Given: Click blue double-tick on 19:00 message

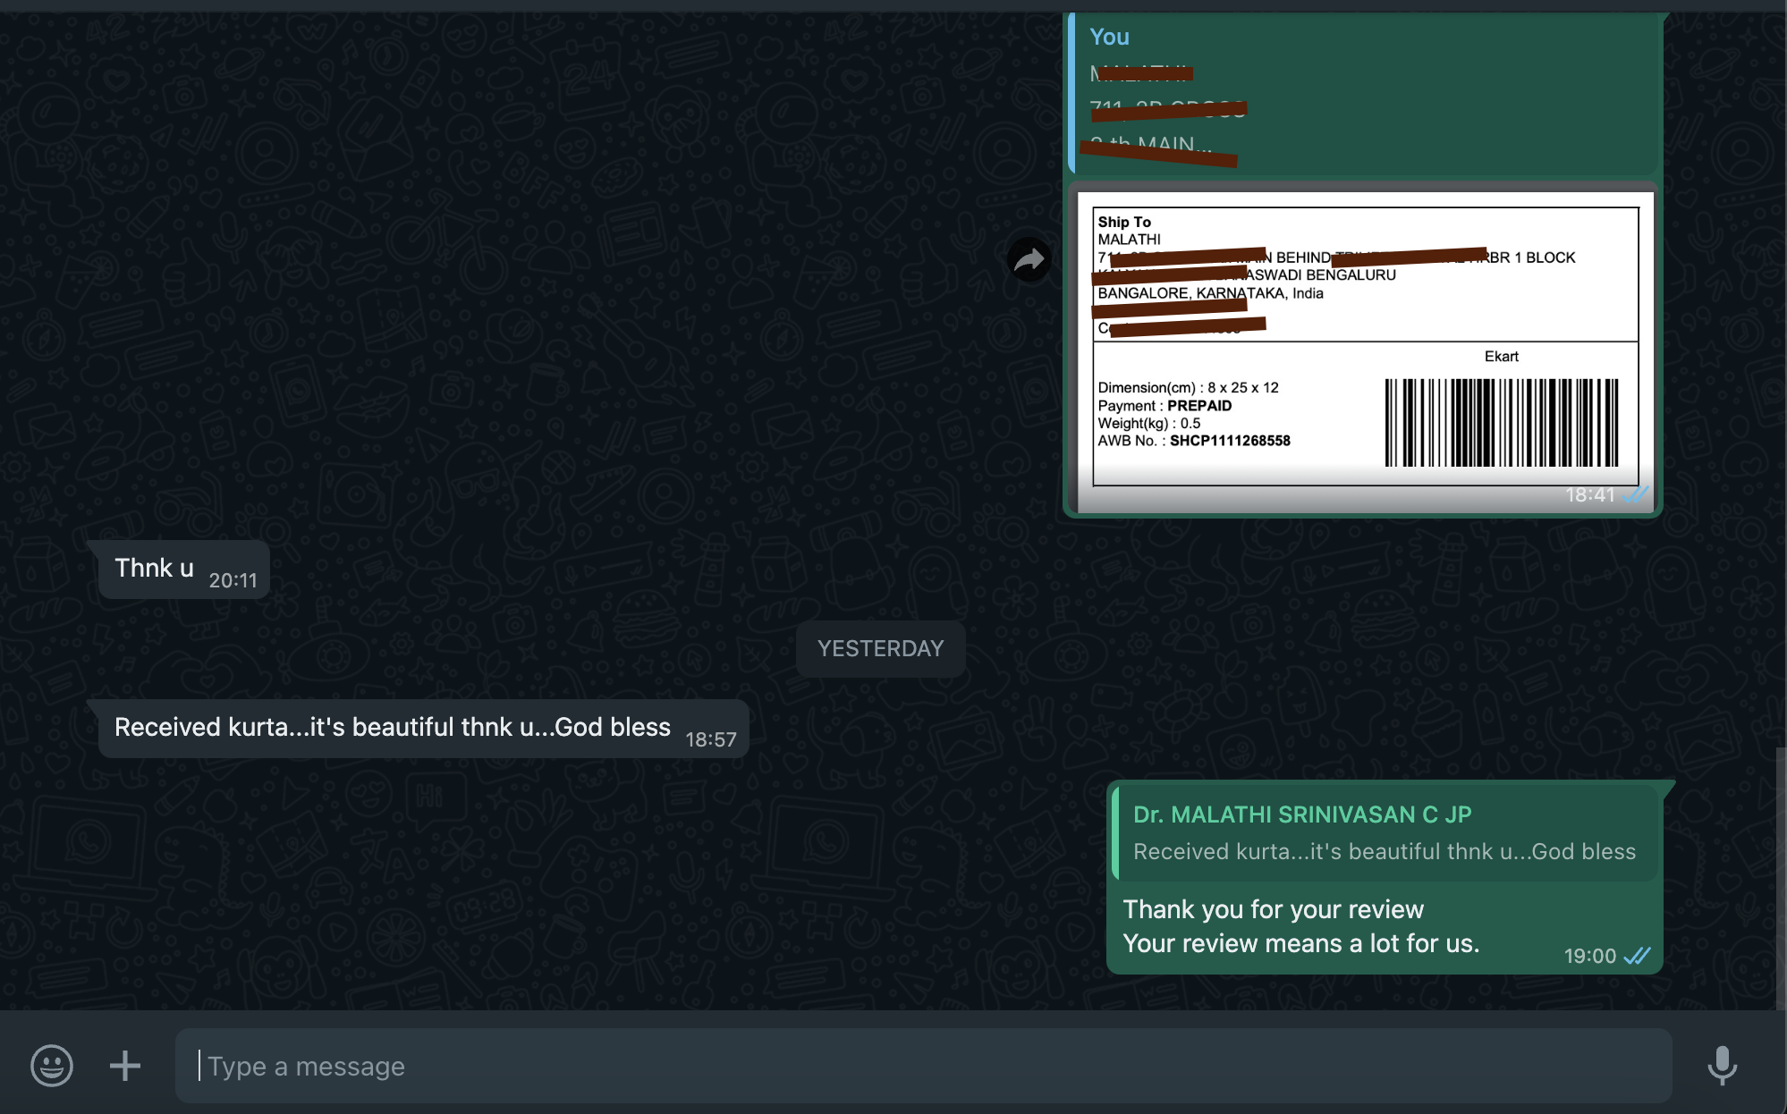Looking at the screenshot, I should click(x=1637, y=956).
